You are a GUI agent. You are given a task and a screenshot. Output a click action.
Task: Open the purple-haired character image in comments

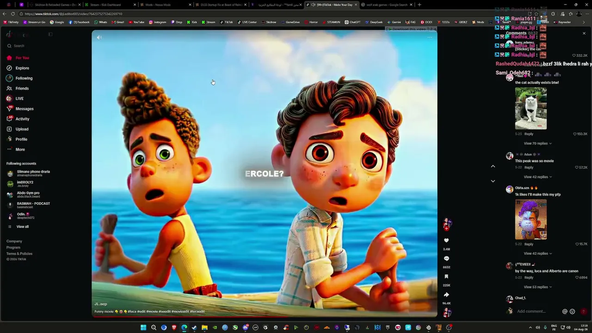click(x=531, y=220)
